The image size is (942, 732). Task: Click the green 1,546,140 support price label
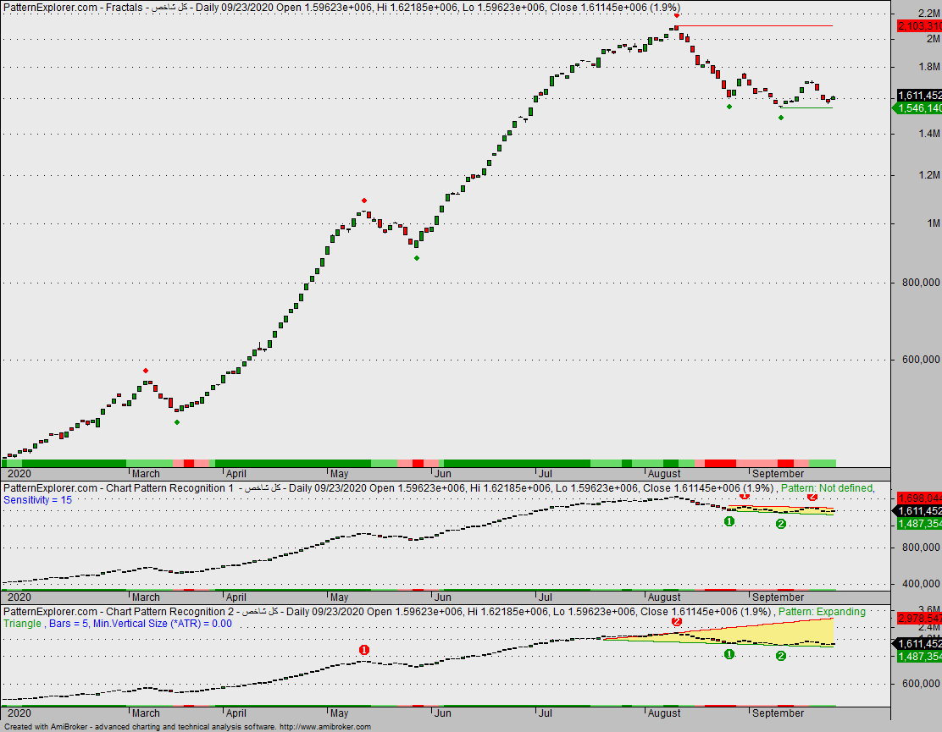coord(918,108)
